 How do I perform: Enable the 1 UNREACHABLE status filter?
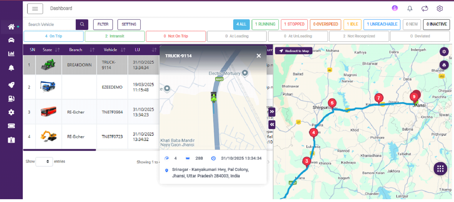click(382, 24)
